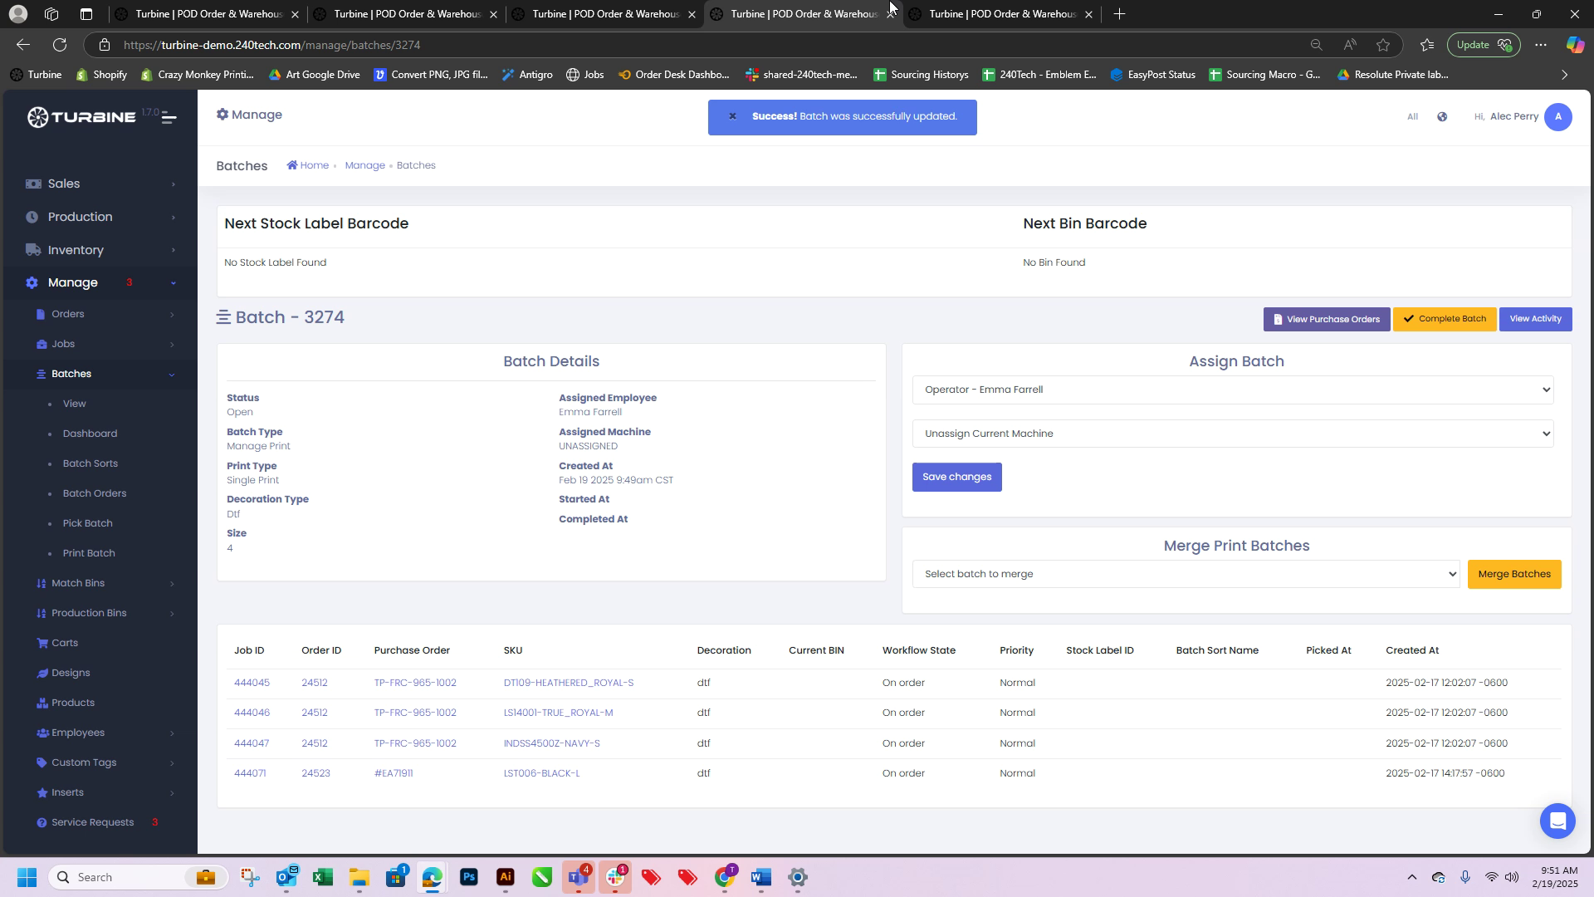
Task: Open Batch Sorts submenu item
Action: pyautogui.click(x=90, y=463)
